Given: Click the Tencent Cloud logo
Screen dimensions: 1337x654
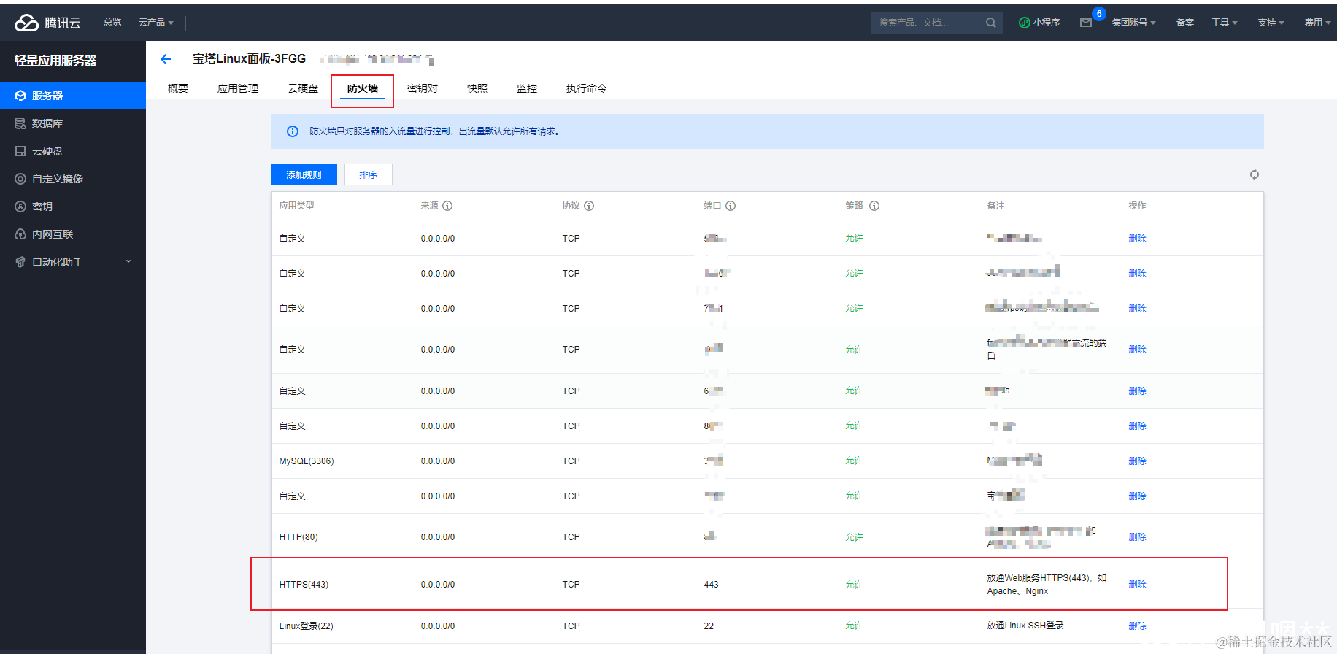Looking at the screenshot, I should click(47, 23).
